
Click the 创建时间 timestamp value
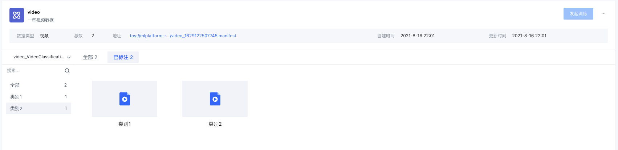[x=418, y=36]
